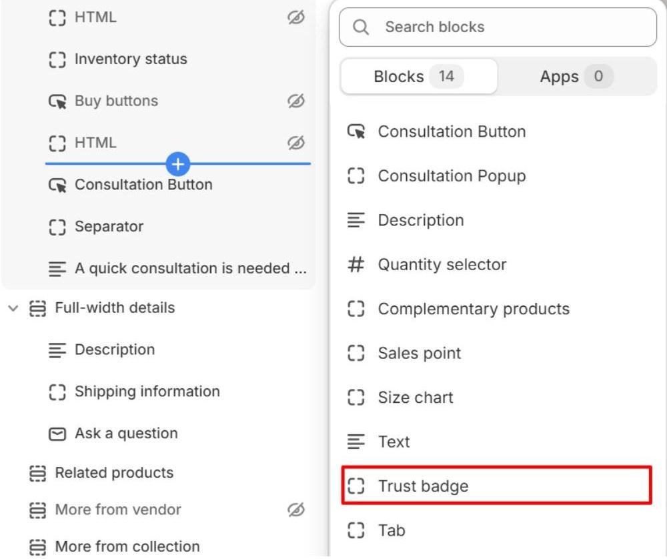Click the Related products section icon

coord(37,473)
